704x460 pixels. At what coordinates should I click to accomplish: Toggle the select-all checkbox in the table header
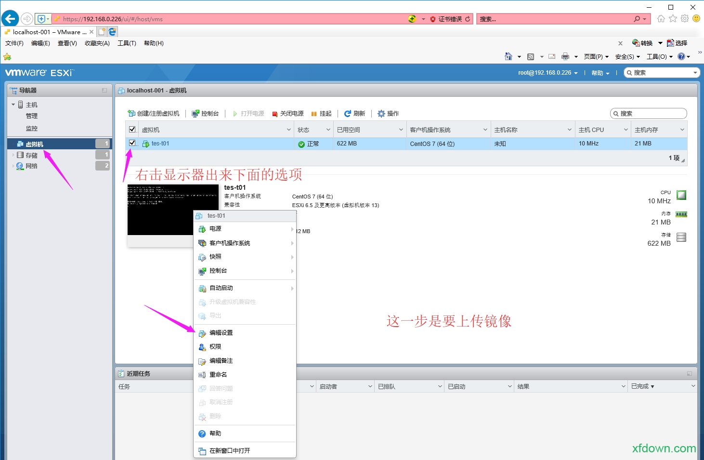(132, 129)
